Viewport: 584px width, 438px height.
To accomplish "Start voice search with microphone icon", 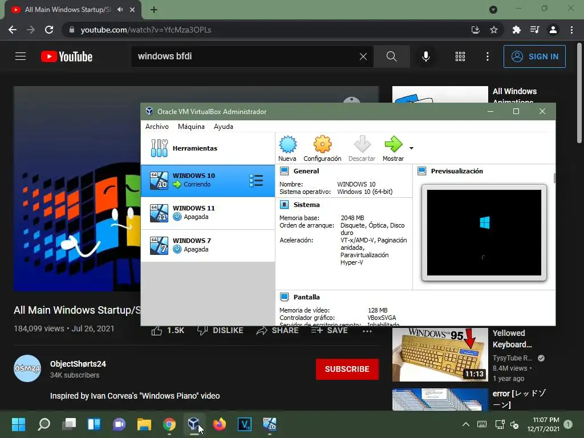I will pos(425,56).
